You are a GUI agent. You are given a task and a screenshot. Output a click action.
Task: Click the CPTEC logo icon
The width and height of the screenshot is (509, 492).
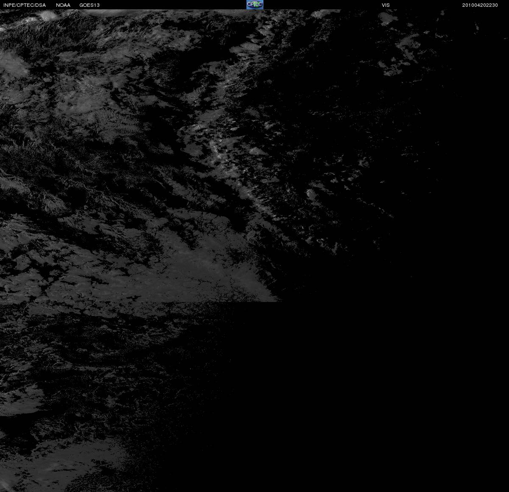255,5
